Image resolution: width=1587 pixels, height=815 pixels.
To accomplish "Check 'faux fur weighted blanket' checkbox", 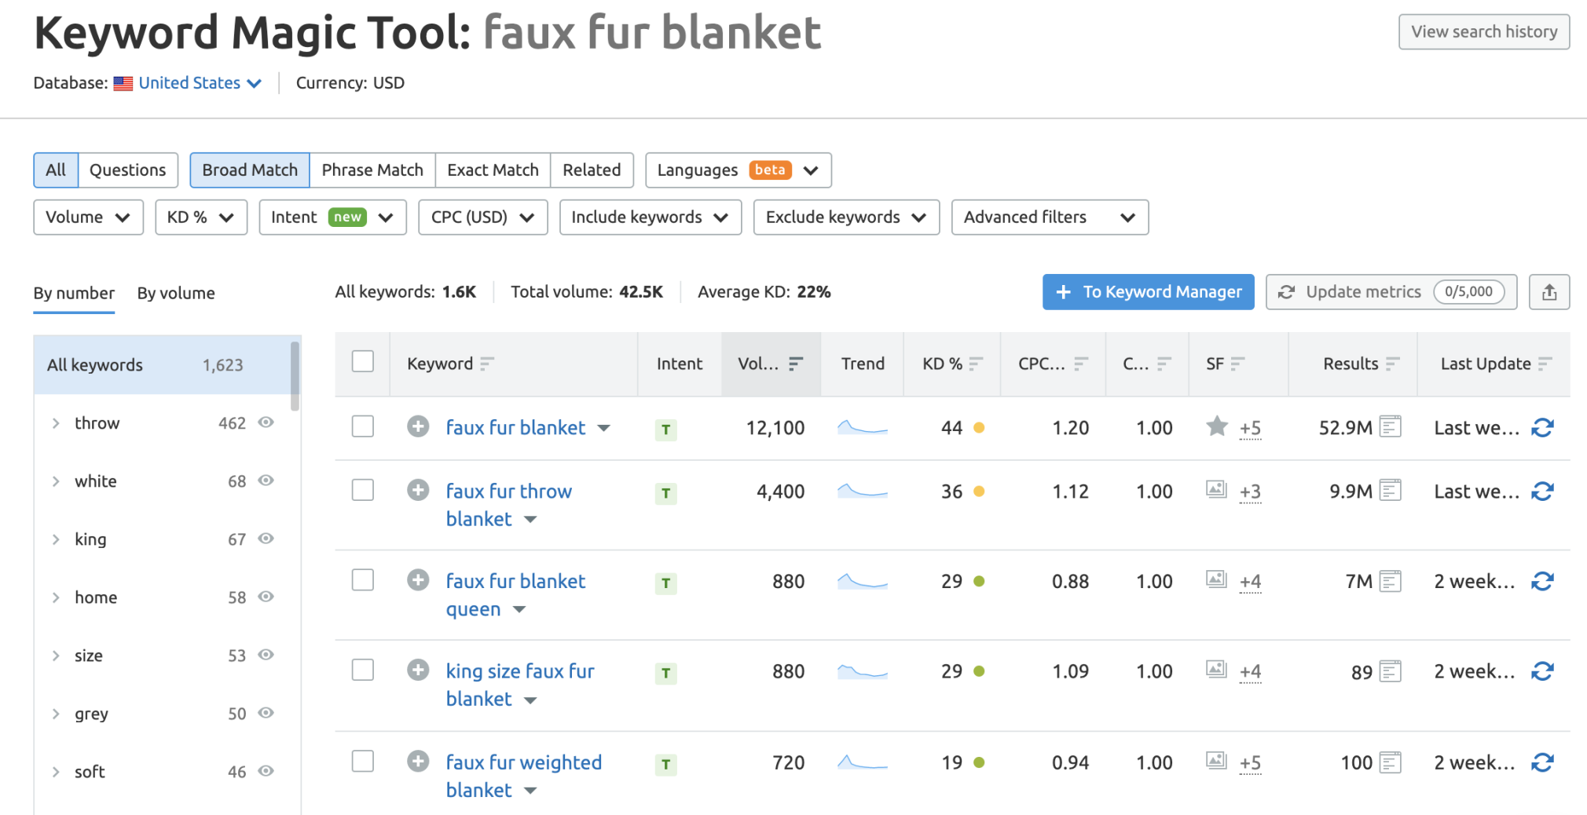I will (x=362, y=761).
